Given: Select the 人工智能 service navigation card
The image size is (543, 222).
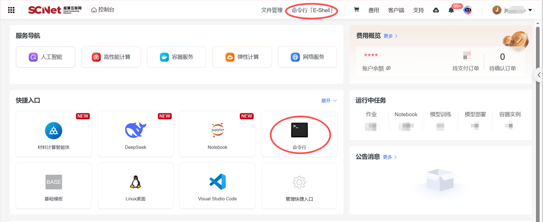Looking at the screenshot, I should pos(45,57).
